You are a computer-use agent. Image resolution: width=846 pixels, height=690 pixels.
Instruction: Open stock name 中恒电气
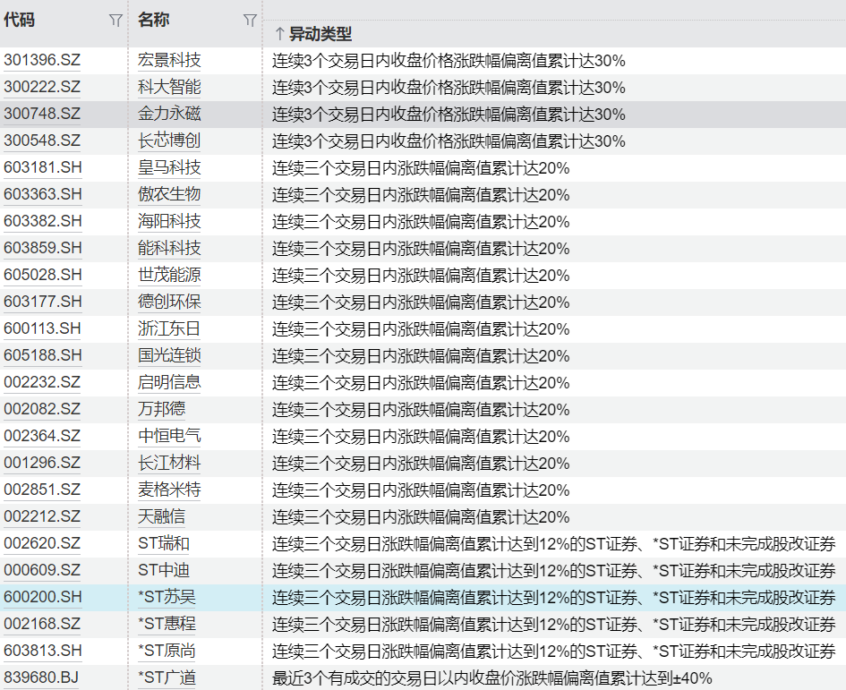click(169, 436)
